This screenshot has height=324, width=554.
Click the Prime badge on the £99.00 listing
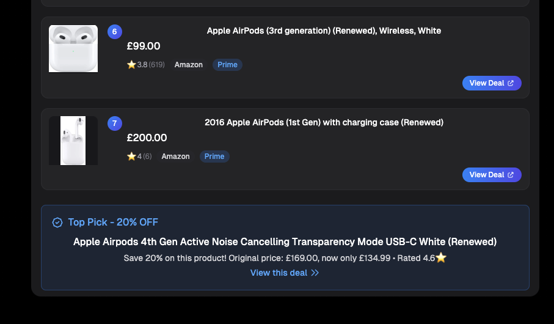pos(227,65)
